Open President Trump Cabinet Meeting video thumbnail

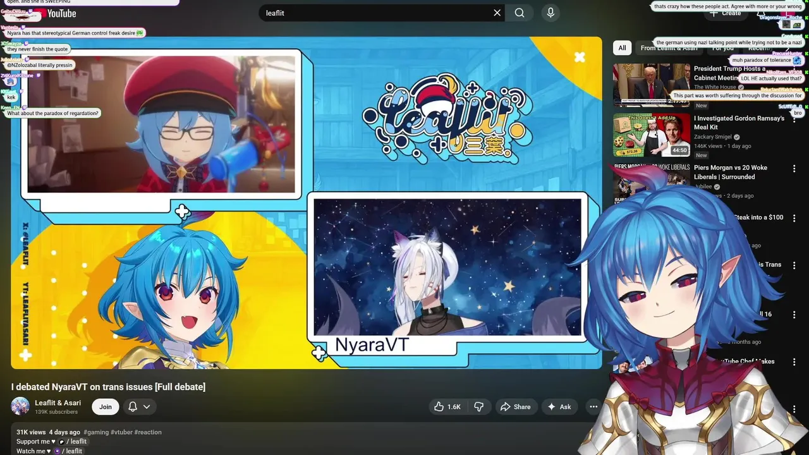(652, 84)
